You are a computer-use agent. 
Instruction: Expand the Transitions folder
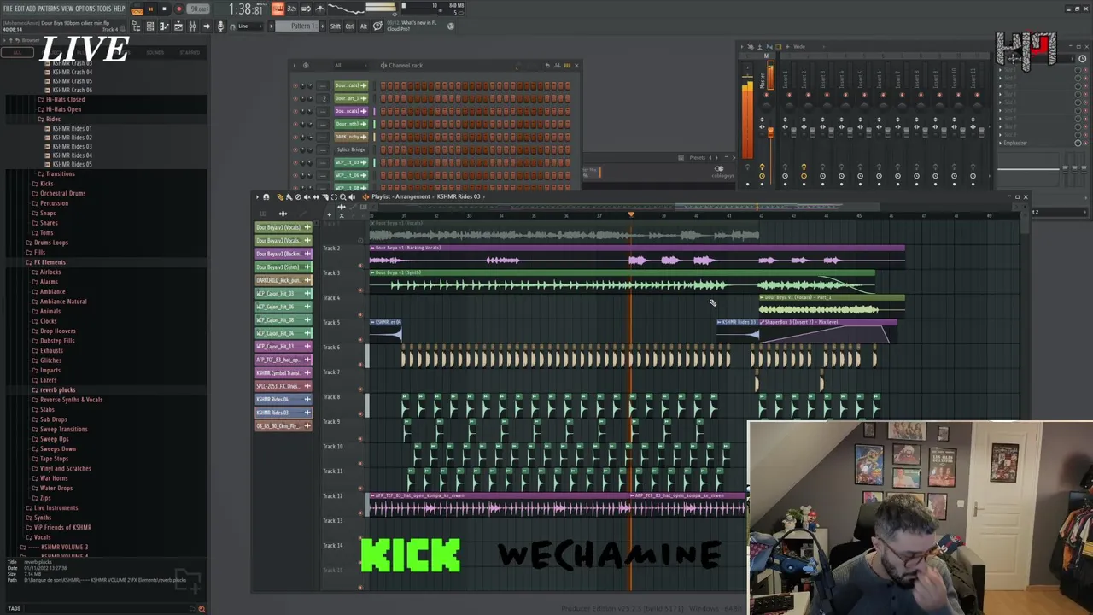[x=60, y=173]
